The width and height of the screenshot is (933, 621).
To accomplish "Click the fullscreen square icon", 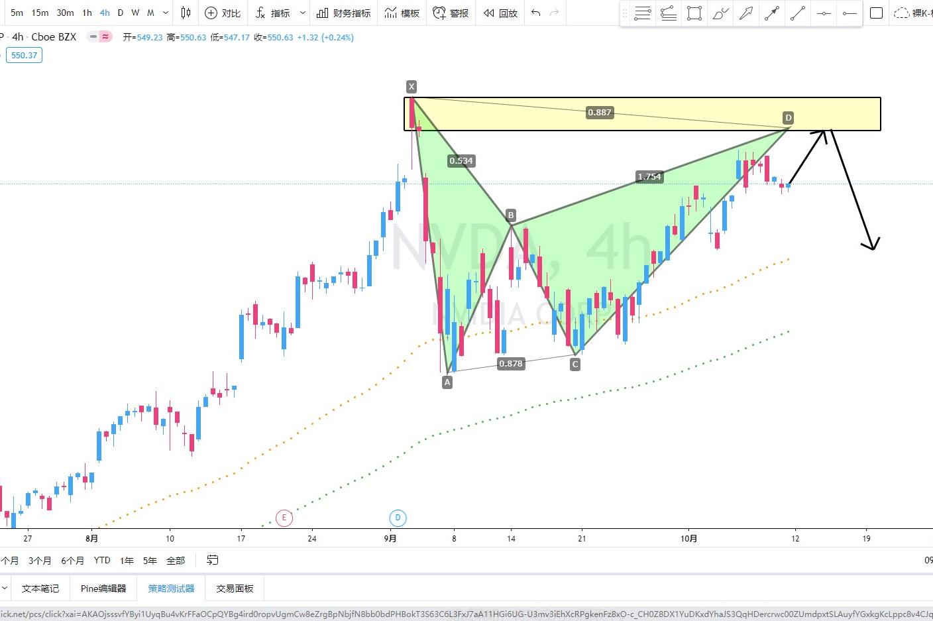I will coord(876,13).
